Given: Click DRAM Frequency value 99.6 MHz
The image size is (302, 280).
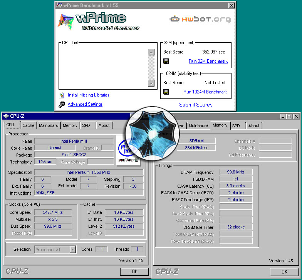Looking at the screenshot, I should (236, 172).
